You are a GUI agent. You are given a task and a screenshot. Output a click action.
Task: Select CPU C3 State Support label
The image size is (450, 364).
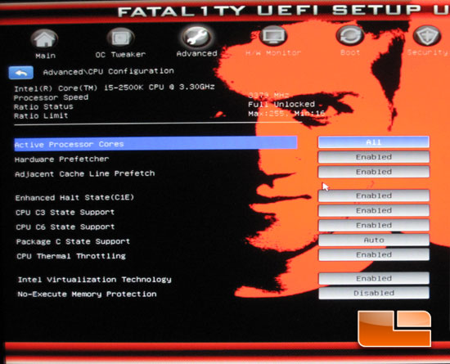65,213
